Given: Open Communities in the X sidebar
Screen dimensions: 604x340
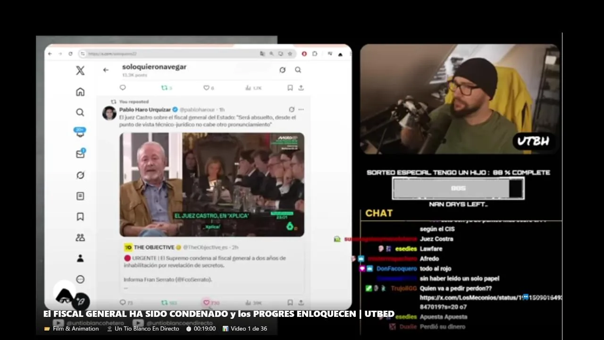Looking at the screenshot, I should click(80, 238).
